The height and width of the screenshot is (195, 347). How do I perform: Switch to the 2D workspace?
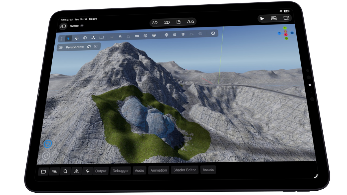coord(167,22)
